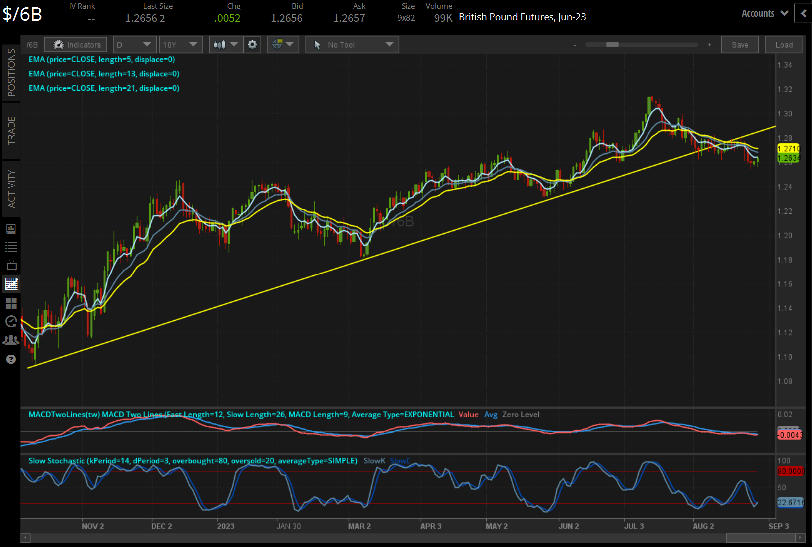Viewport: 812px width, 547px height.
Task: Open the grid layout icon in the sidebar
Action: pos(11,303)
